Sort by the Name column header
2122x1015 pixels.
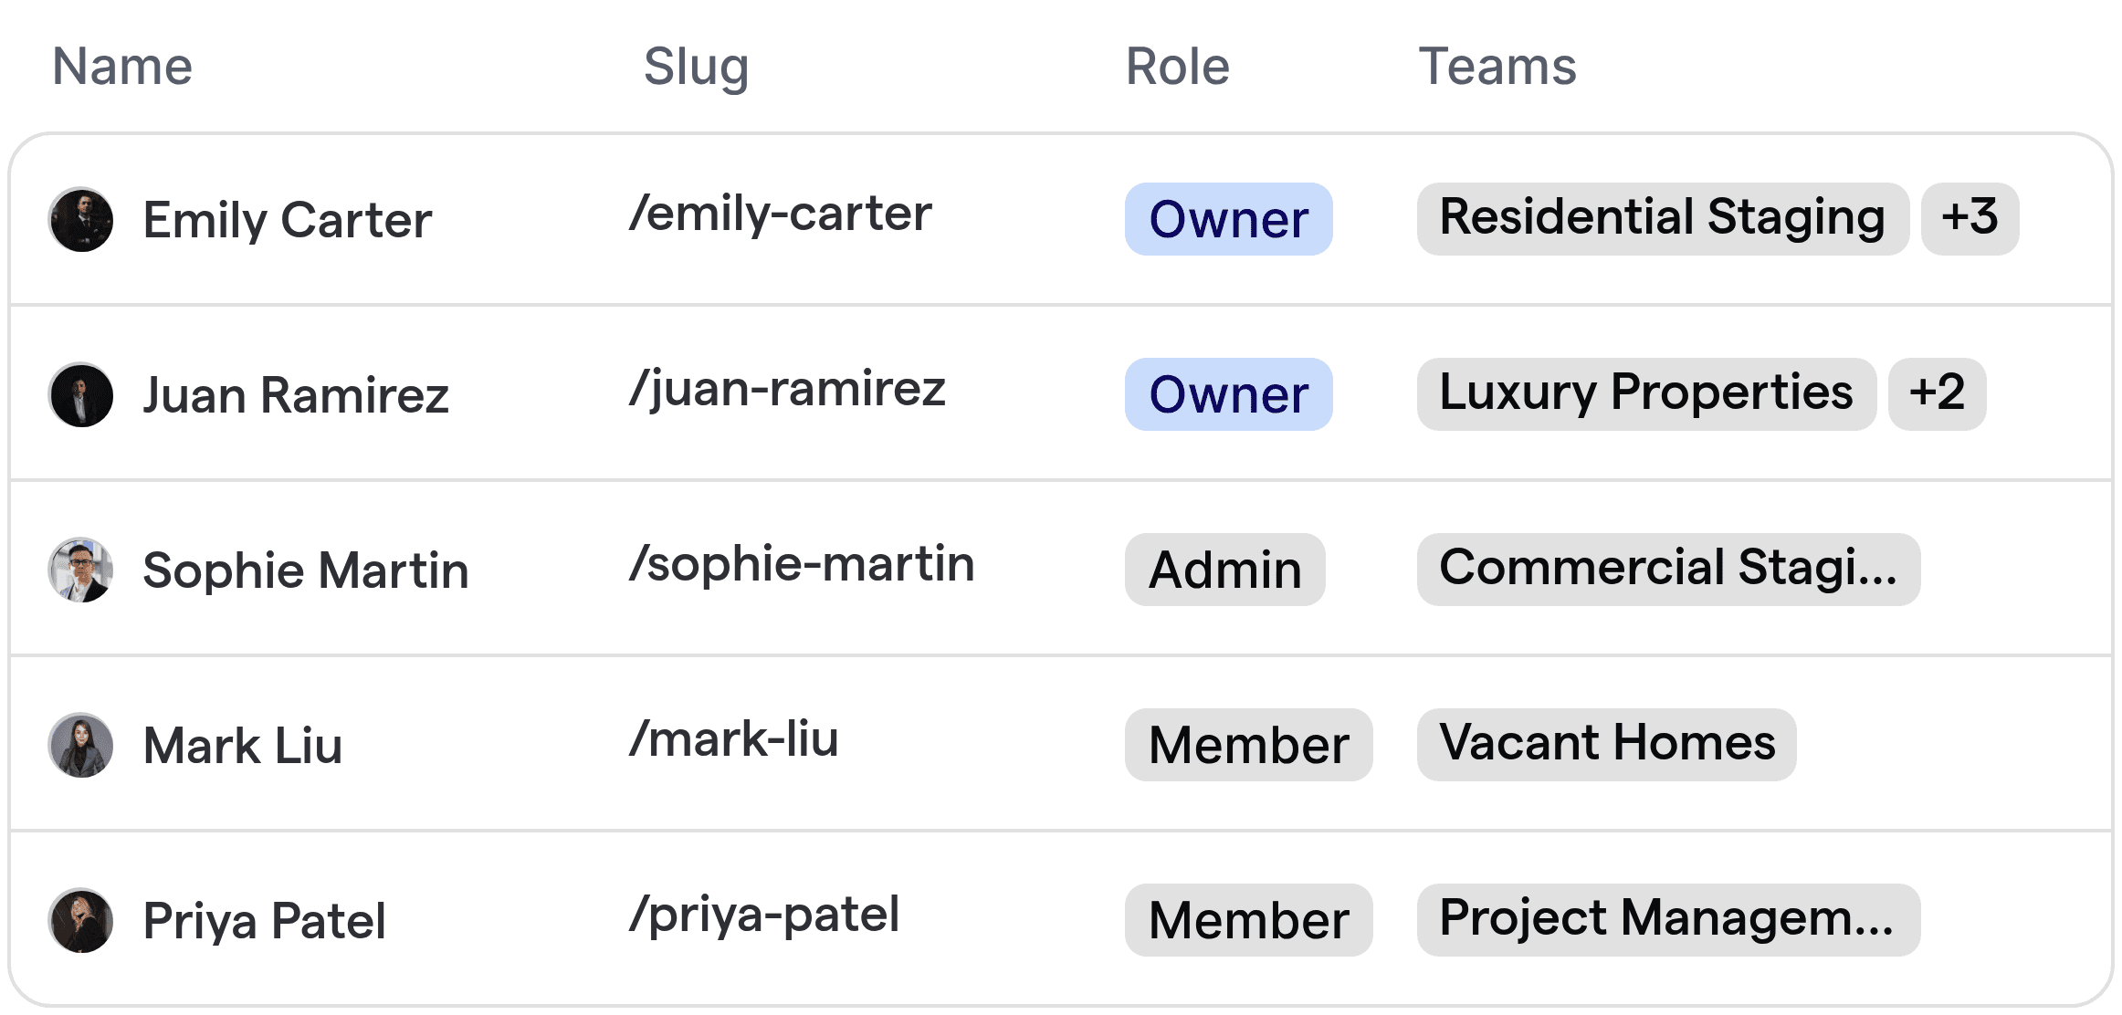click(122, 67)
